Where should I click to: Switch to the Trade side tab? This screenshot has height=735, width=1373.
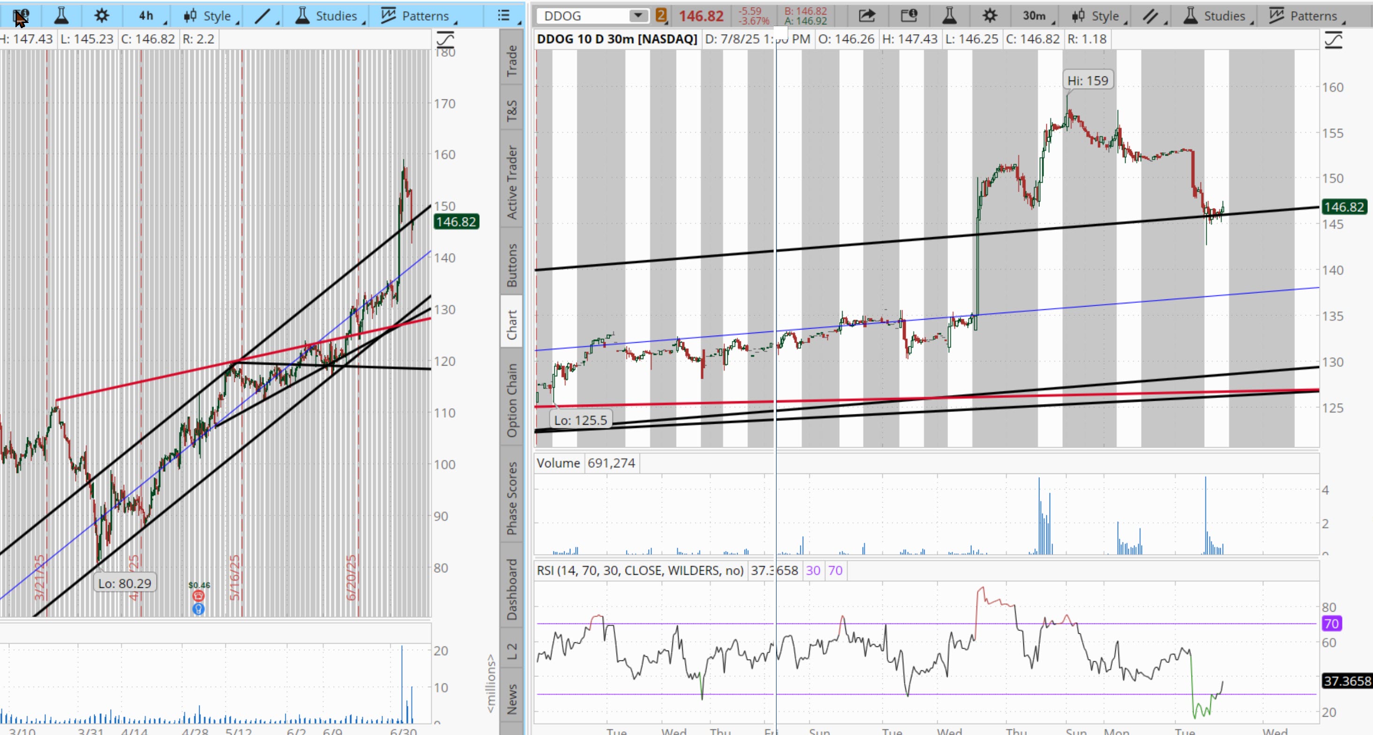pyautogui.click(x=512, y=60)
